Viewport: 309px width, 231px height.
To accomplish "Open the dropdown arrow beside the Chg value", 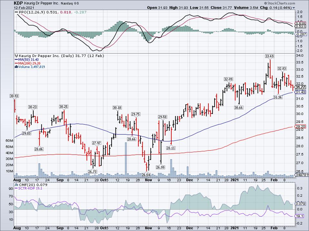I will coord(294,8).
